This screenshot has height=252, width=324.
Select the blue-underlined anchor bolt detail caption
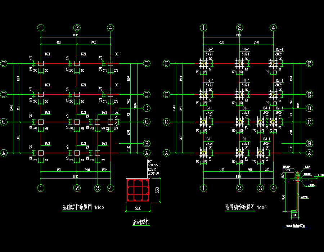point(295,226)
